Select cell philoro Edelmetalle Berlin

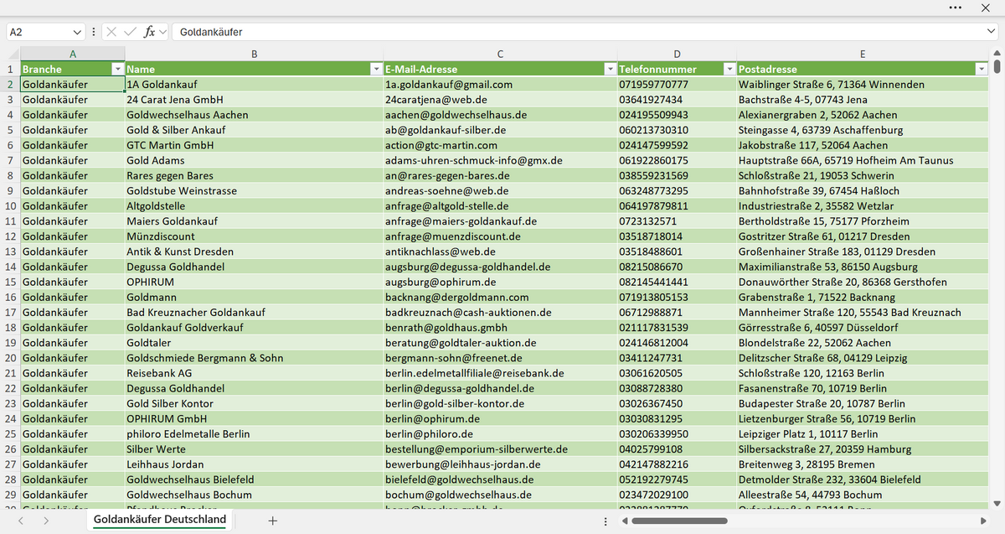point(254,434)
